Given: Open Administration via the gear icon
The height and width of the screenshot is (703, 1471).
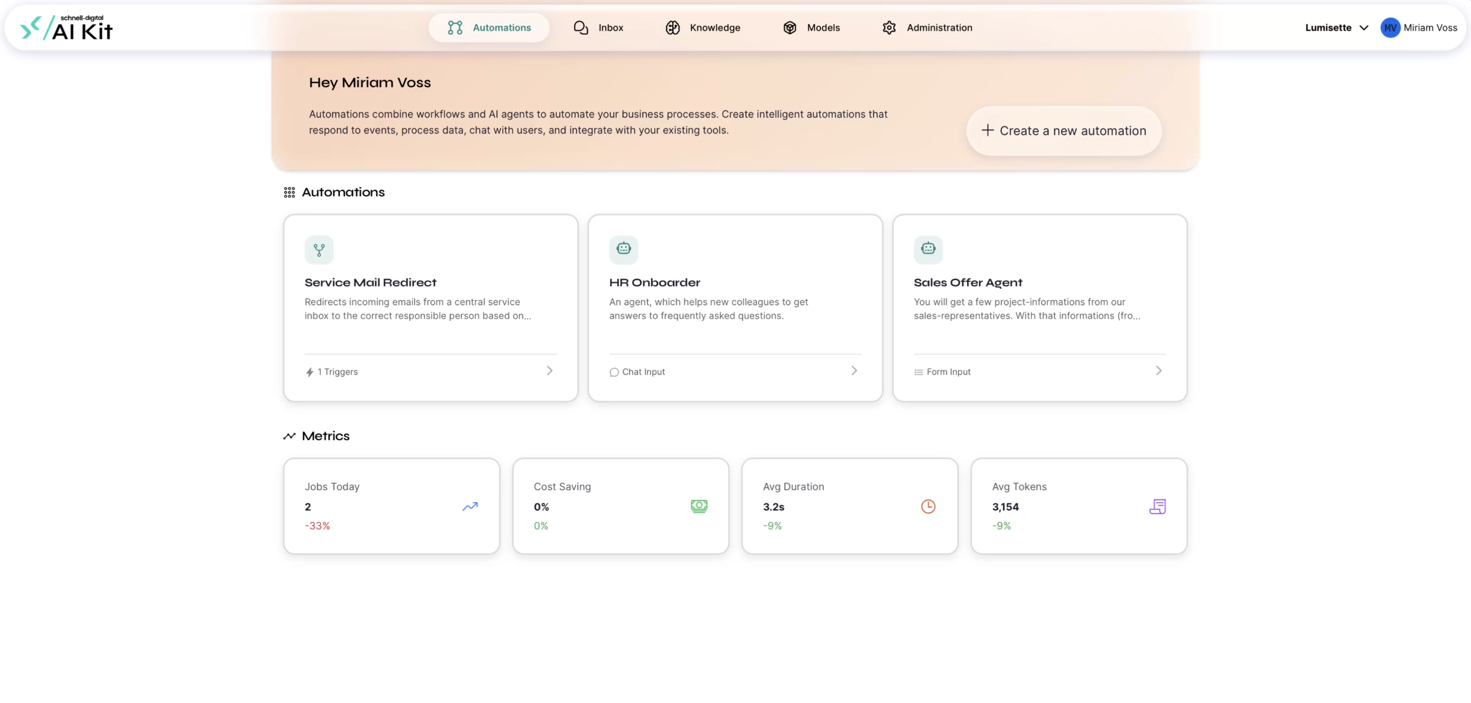Looking at the screenshot, I should 889,27.
